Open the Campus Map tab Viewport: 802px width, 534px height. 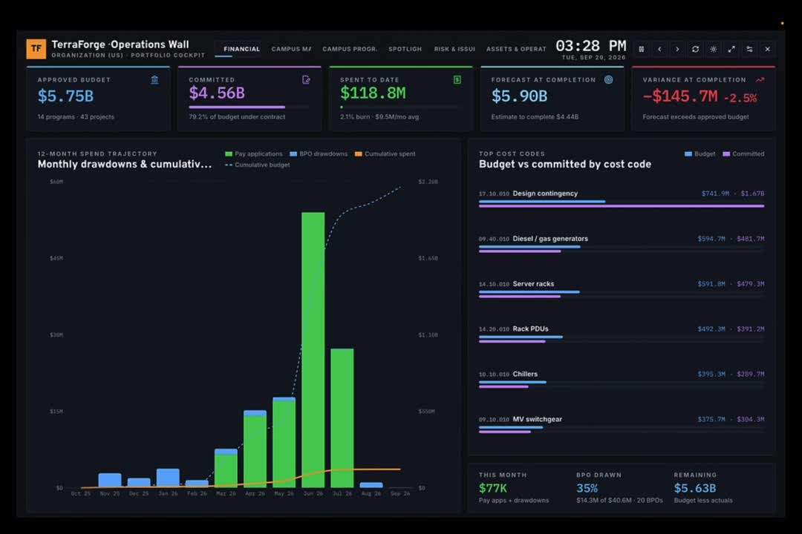(x=291, y=49)
